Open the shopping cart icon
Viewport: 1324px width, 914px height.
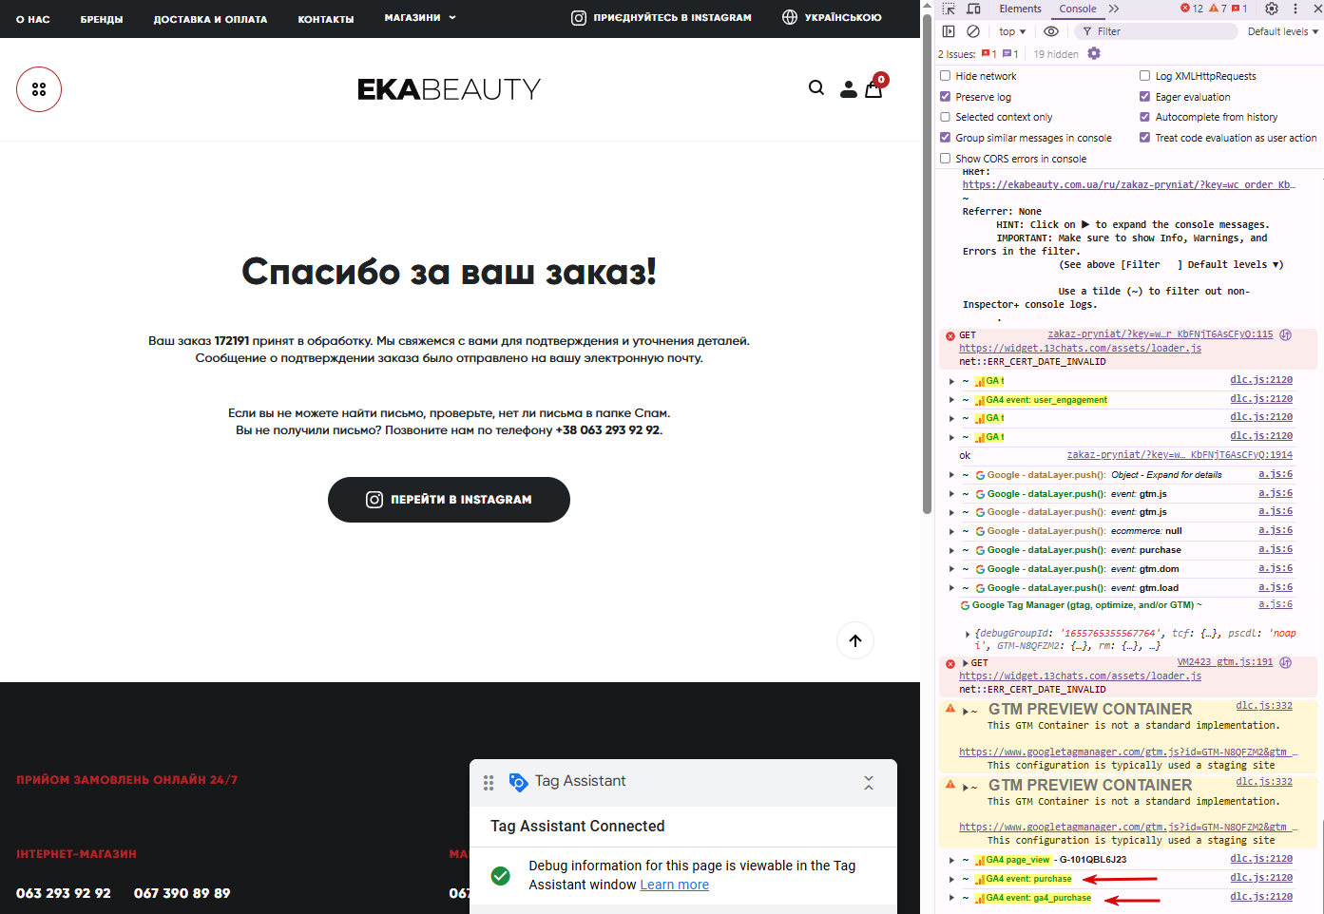[x=874, y=87]
